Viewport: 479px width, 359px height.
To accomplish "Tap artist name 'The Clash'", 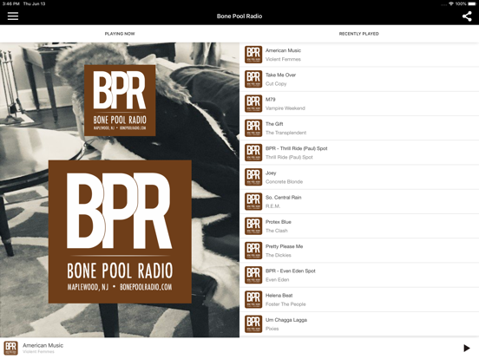I will [x=277, y=231].
